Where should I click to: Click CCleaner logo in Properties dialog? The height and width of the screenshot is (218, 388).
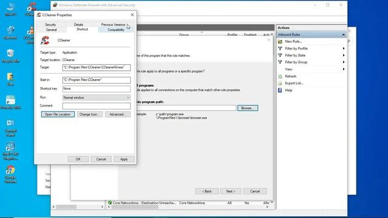45,41
